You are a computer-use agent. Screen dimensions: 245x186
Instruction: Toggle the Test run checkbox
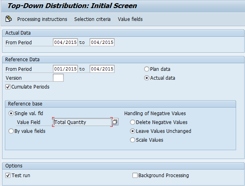(8, 176)
